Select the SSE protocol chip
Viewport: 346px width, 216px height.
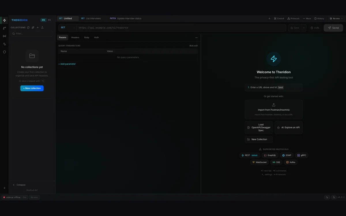tap(276, 162)
